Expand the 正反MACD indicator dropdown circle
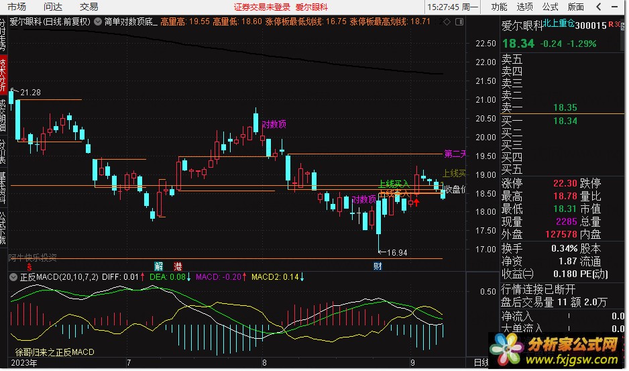Image resolution: width=629 pixels, height=371 pixels. click(x=13, y=277)
